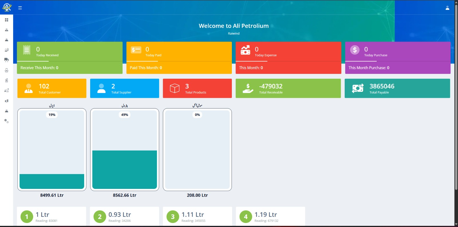Image resolution: width=458 pixels, height=227 pixels.
Task: Click the green circle numbered 3
Action: (173, 217)
